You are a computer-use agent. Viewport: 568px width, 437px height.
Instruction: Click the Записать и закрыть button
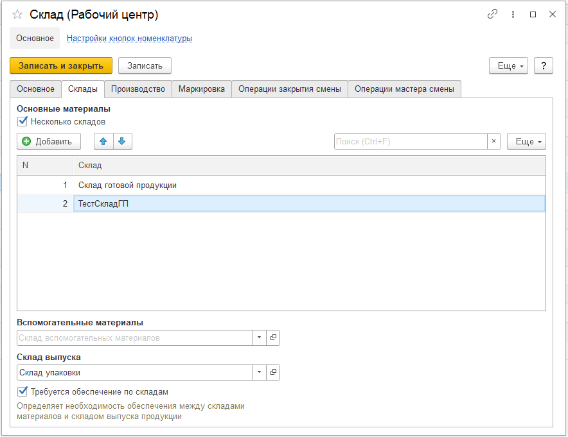(x=61, y=66)
